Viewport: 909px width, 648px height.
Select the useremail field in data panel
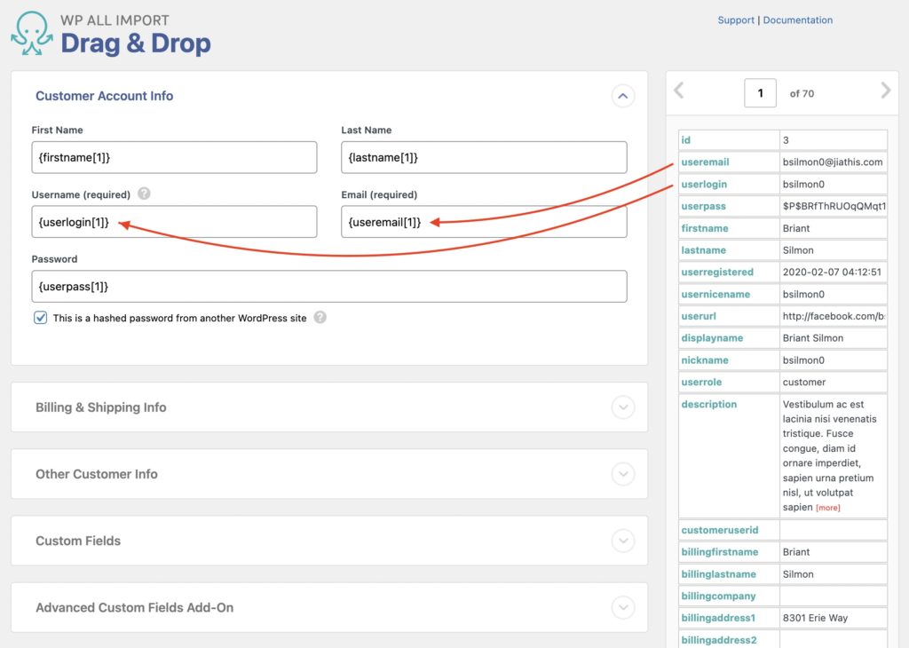pyautogui.click(x=706, y=162)
